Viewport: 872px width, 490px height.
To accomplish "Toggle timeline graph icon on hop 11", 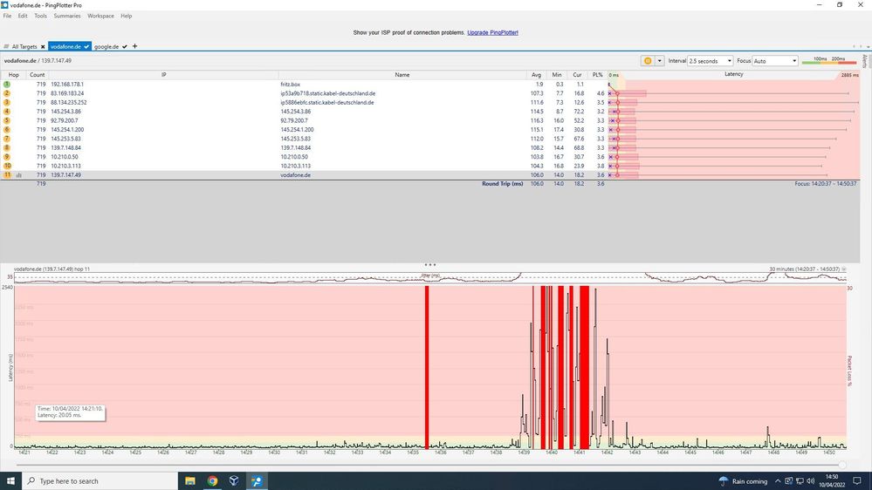I will click(x=19, y=175).
